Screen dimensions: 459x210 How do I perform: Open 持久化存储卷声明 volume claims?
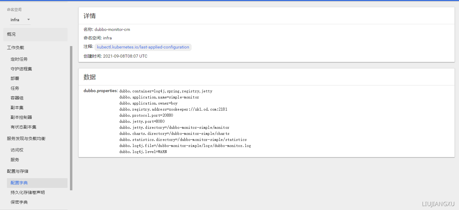(x=28, y=192)
